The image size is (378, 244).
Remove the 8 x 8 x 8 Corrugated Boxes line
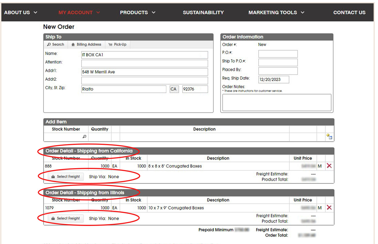[329, 166]
